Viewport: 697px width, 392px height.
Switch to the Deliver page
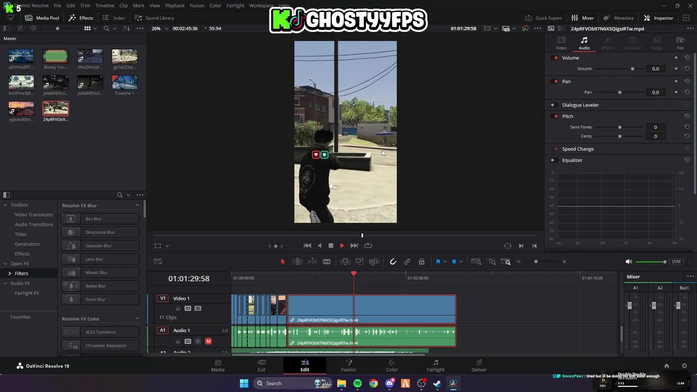click(x=479, y=366)
